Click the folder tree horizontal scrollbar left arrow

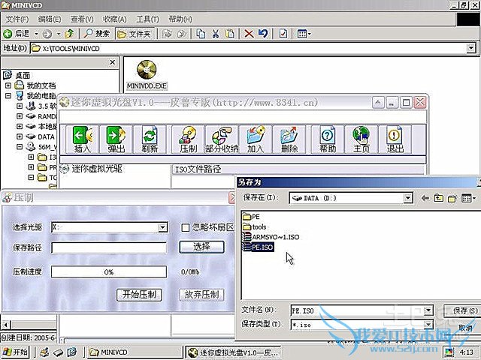pyautogui.click(x=6, y=325)
